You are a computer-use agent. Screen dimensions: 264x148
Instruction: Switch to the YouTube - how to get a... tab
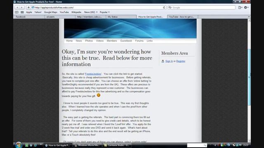(x=182, y=17)
